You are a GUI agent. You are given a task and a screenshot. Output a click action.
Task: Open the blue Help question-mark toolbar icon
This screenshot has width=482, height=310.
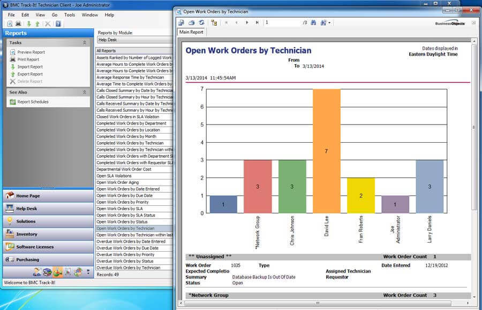(x=58, y=24)
